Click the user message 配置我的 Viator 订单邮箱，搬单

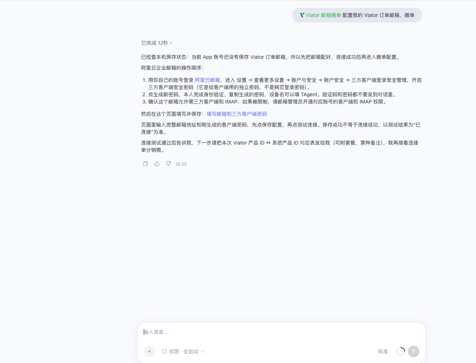point(378,15)
